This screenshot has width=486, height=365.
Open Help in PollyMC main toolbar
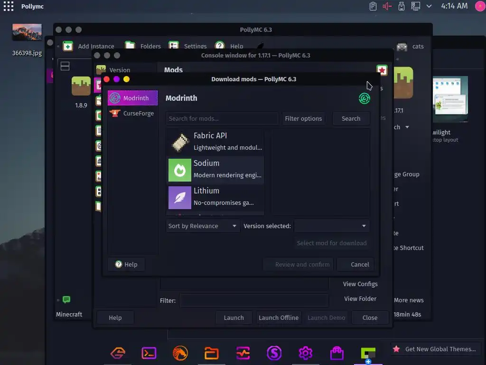[229, 46]
